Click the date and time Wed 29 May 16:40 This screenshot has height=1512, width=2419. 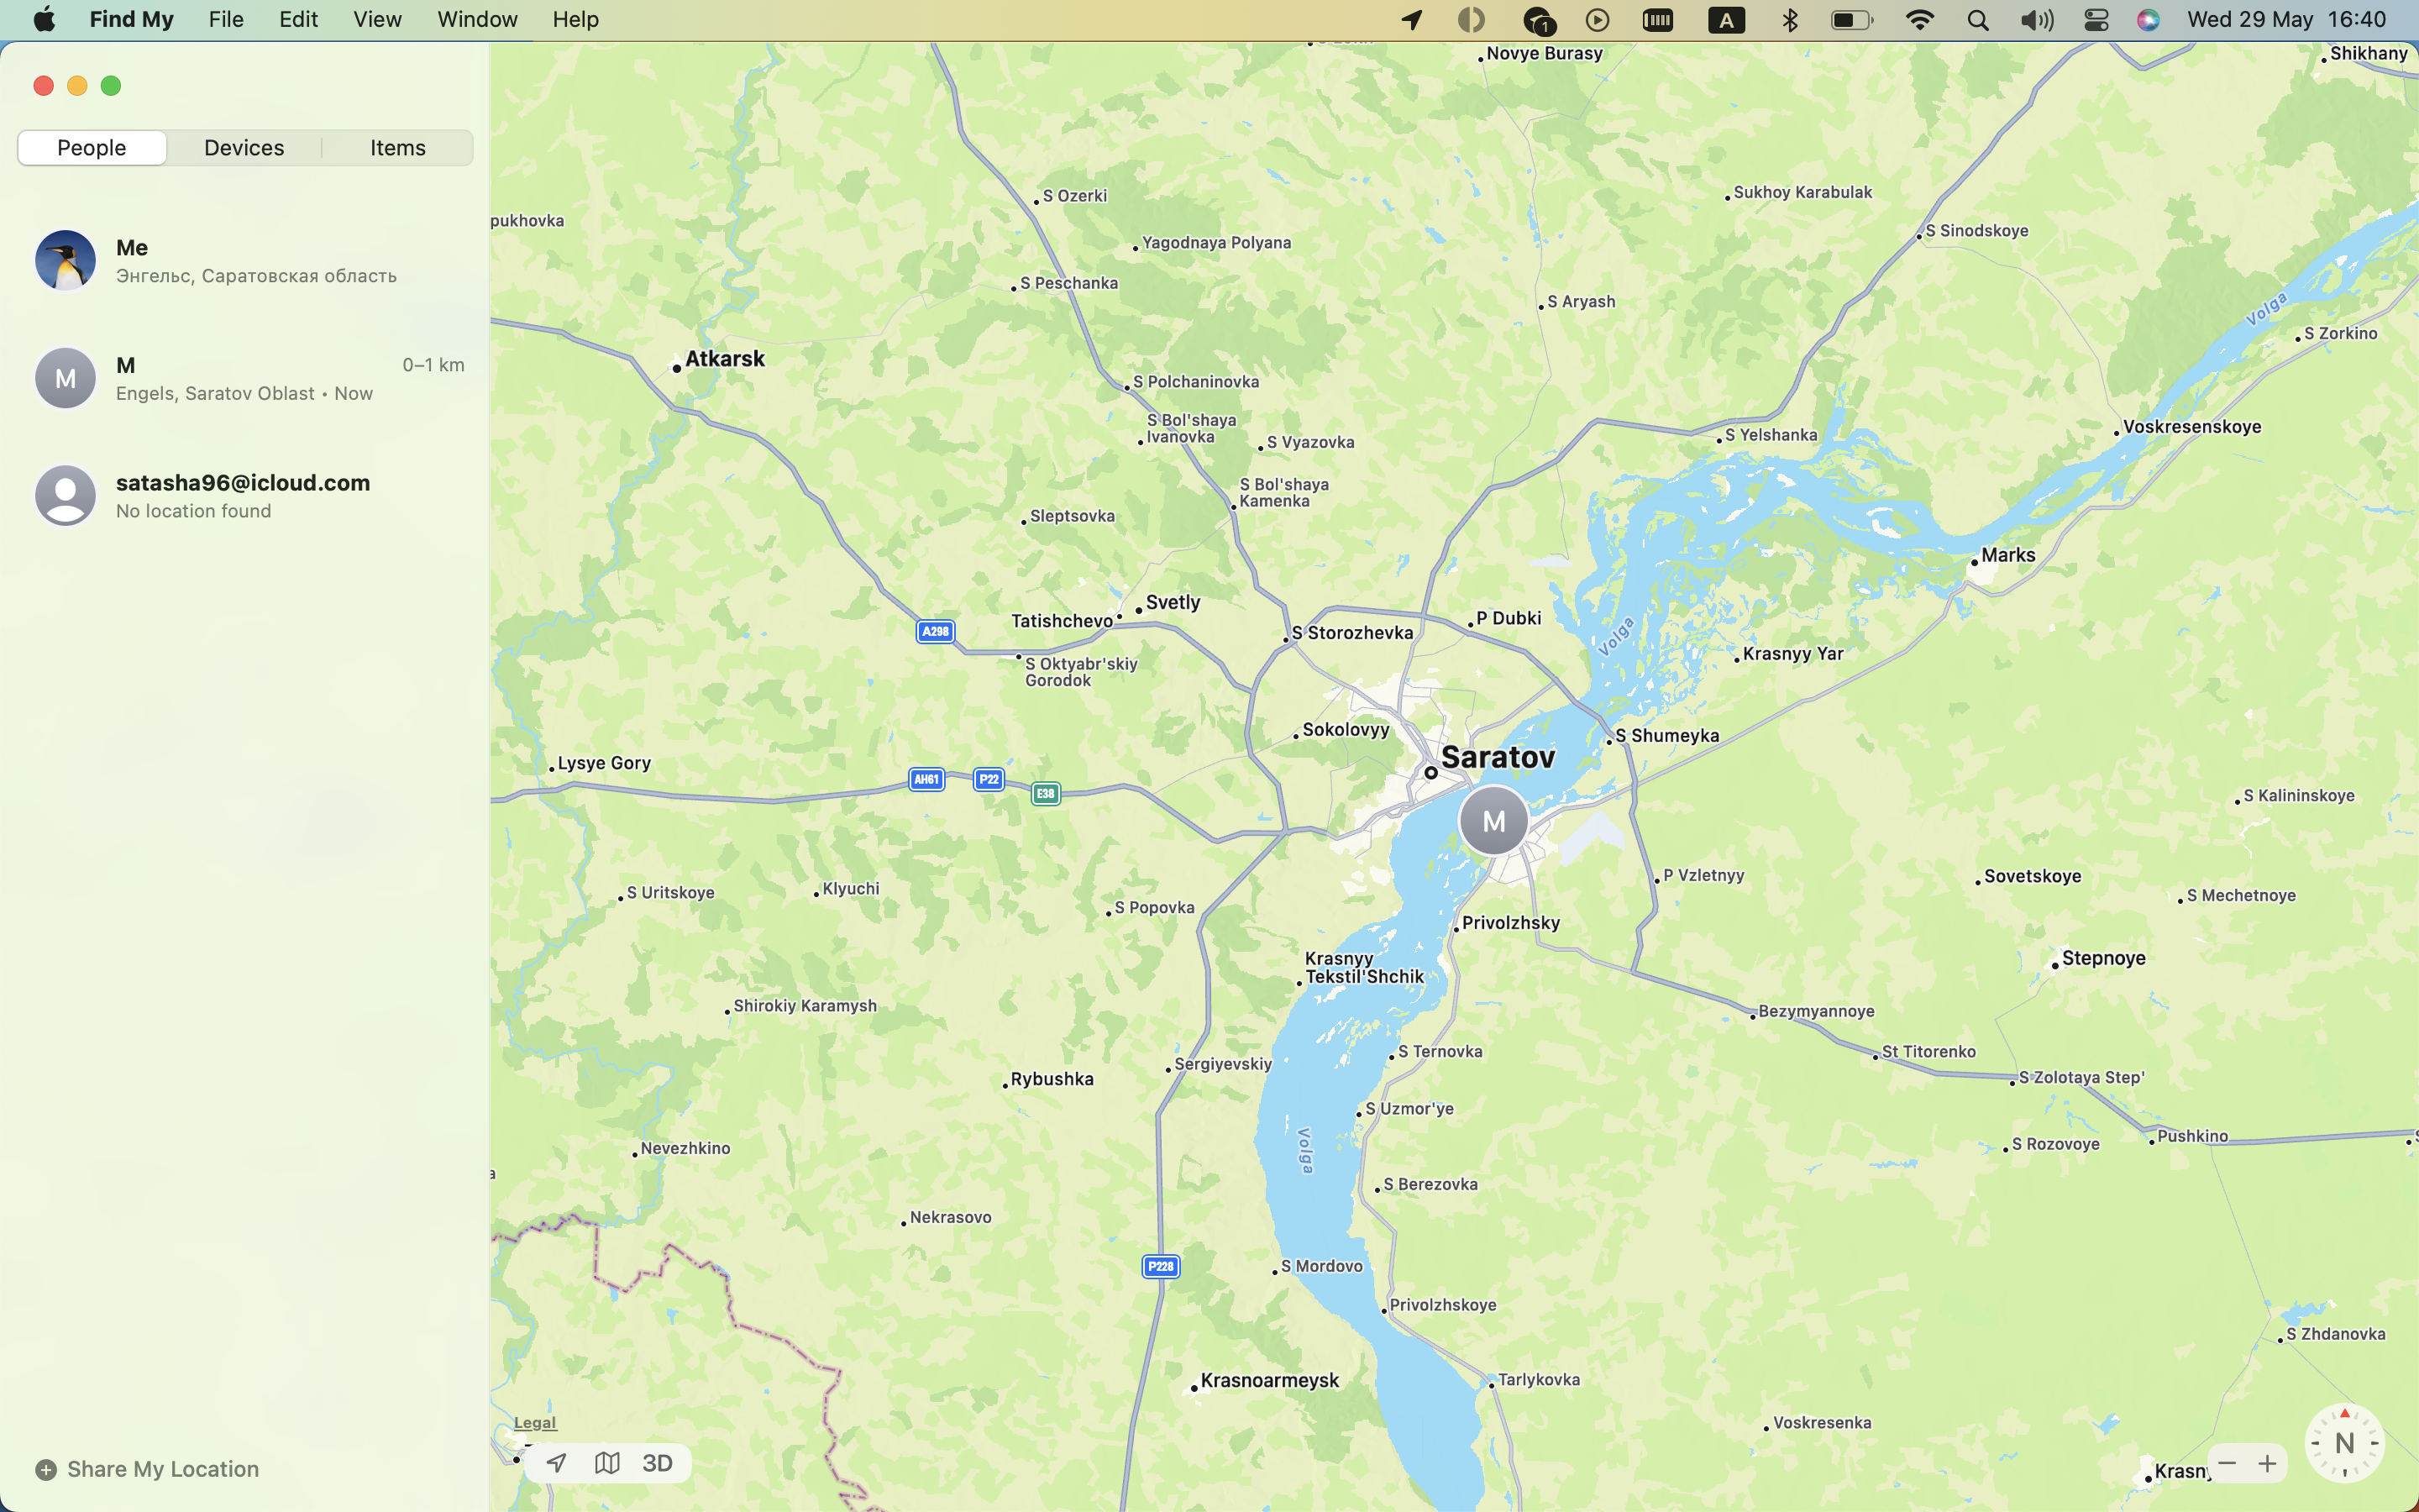2286,19
